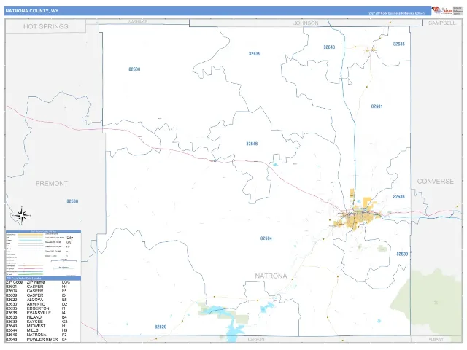Click the ZIP Code column header

point(15,282)
